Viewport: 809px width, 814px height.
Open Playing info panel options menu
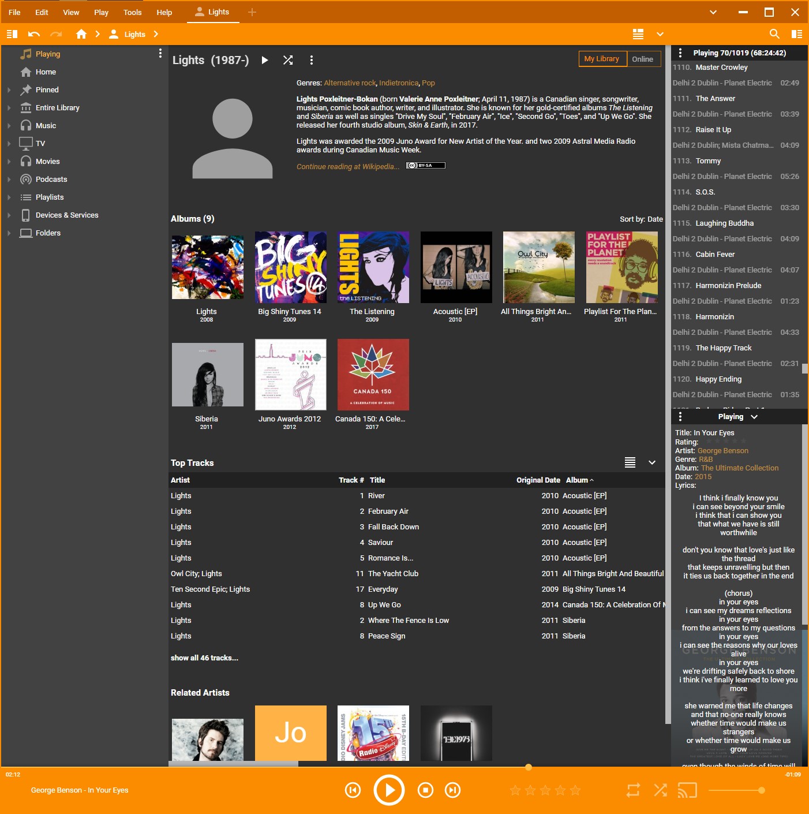click(680, 416)
